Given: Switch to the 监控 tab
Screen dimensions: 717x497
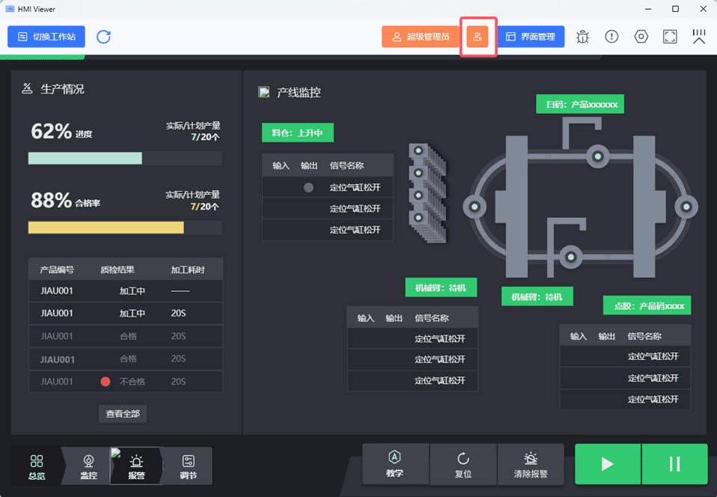Looking at the screenshot, I should coord(88,466).
